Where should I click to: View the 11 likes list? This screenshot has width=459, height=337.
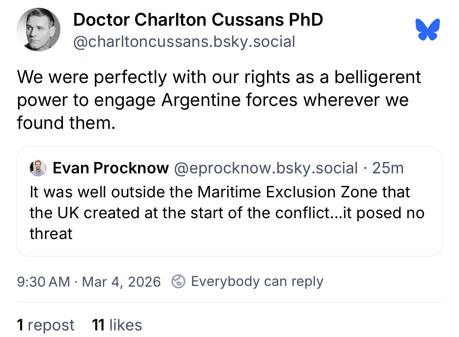[117, 325]
